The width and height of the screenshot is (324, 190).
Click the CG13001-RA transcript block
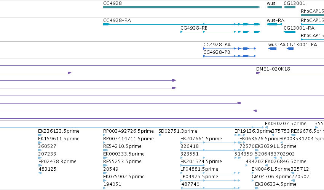[289, 32]
